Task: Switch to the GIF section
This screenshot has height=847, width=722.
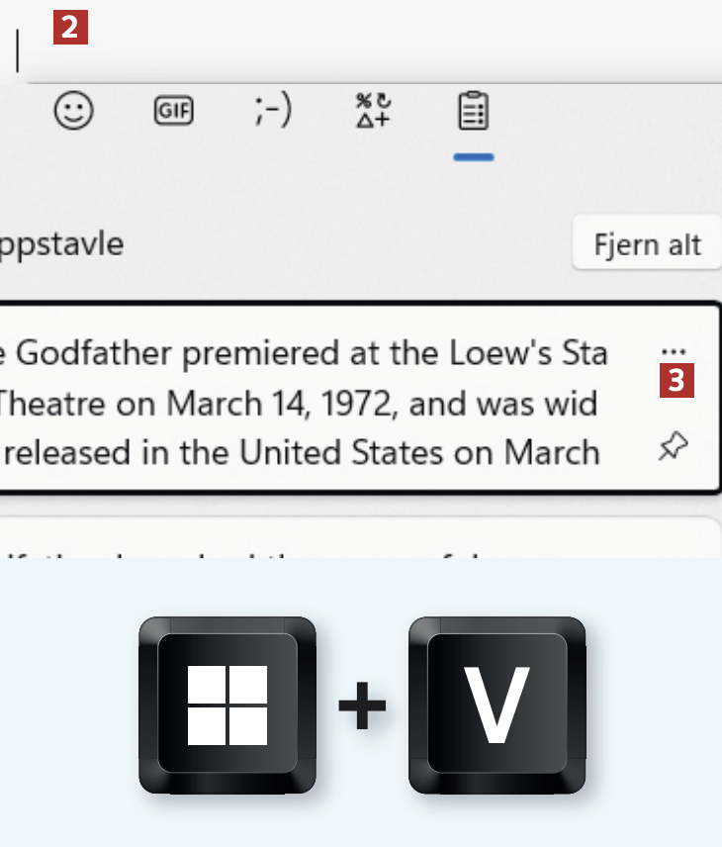Action: [173, 111]
